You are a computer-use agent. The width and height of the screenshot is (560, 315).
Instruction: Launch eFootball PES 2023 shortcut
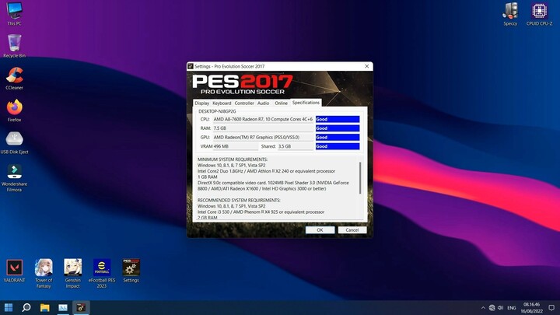coord(102,273)
